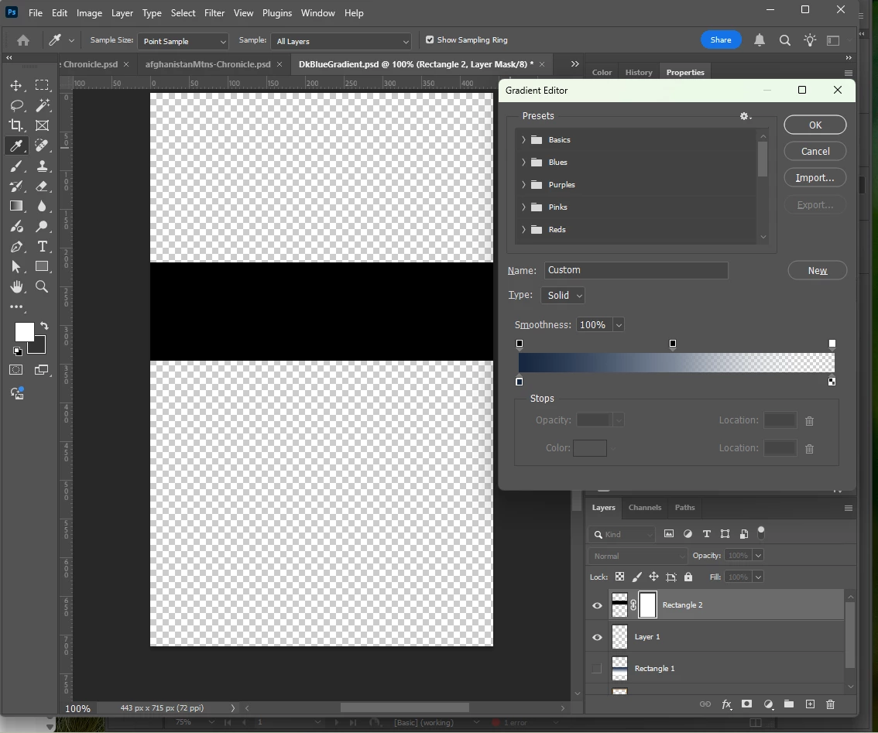Hide the Rectangle 2 layer
Screen dimensions: 878x733
tap(597, 605)
